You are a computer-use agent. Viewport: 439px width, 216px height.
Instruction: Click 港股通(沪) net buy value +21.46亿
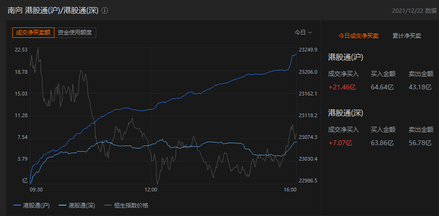(x=342, y=87)
